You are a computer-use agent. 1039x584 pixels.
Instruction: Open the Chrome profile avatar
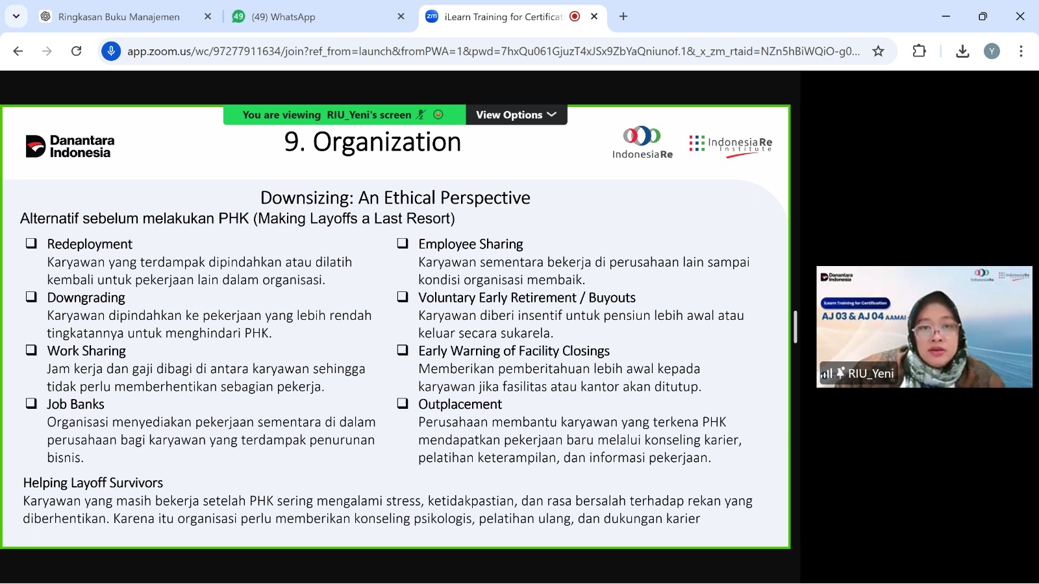pyautogui.click(x=992, y=51)
